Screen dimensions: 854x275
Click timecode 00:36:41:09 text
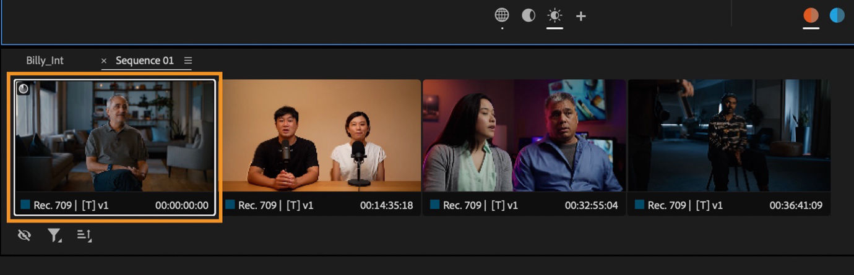pyautogui.click(x=796, y=205)
